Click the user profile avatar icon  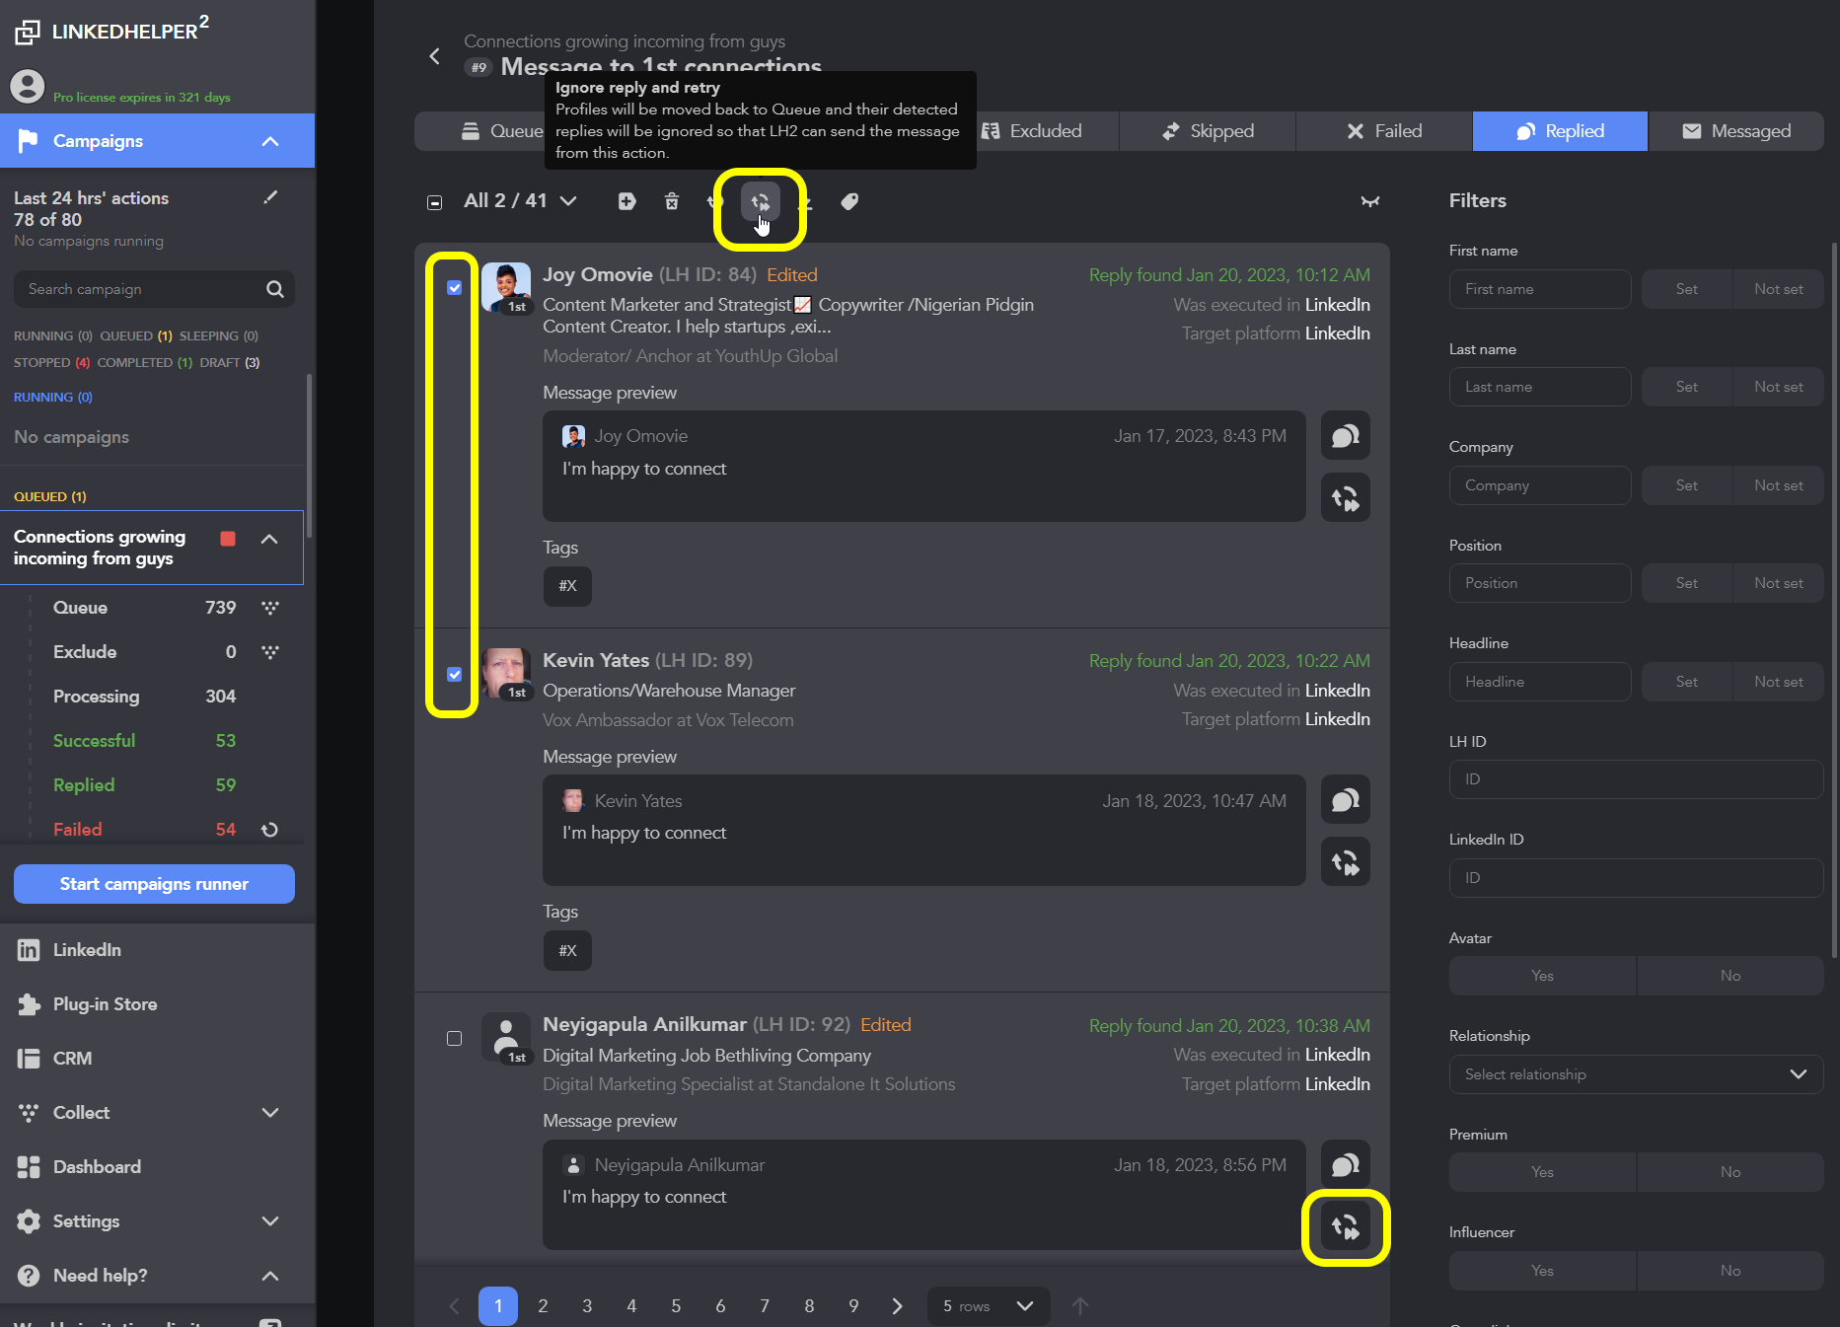(28, 87)
